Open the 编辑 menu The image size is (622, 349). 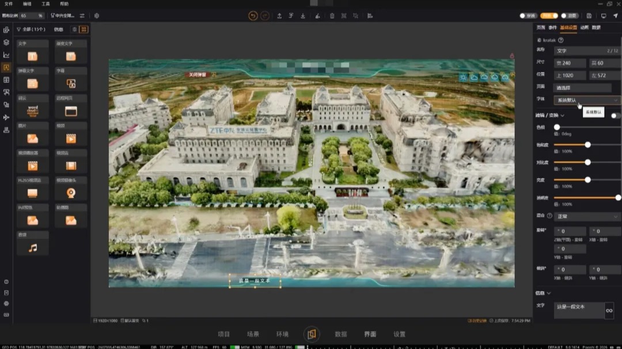(x=27, y=3)
